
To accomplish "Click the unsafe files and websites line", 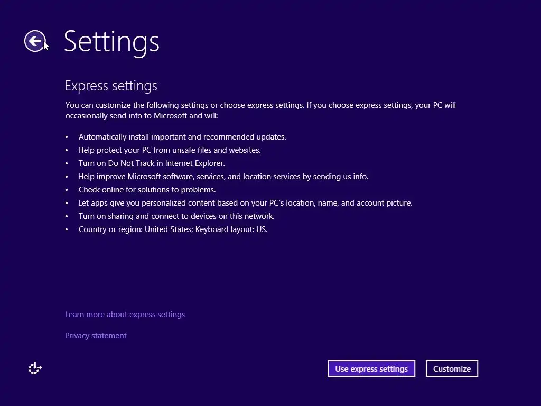I will coord(169,150).
